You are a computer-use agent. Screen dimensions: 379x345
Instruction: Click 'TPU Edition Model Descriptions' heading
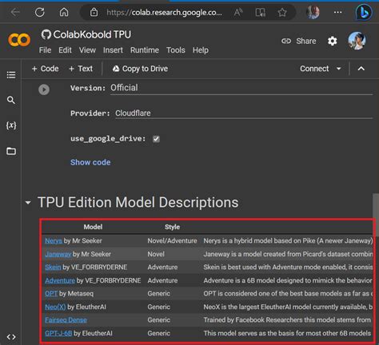click(138, 202)
